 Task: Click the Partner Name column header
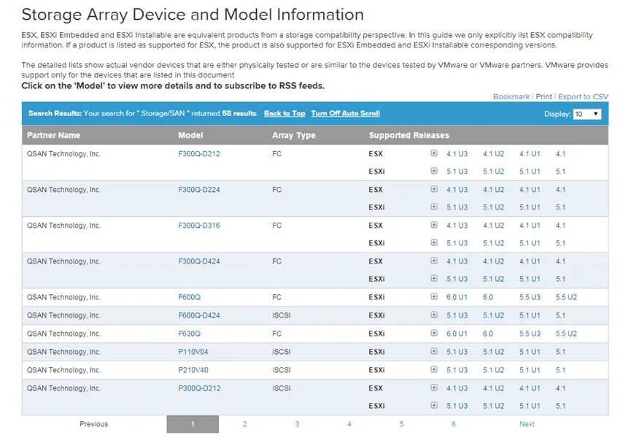click(x=53, y=135)
